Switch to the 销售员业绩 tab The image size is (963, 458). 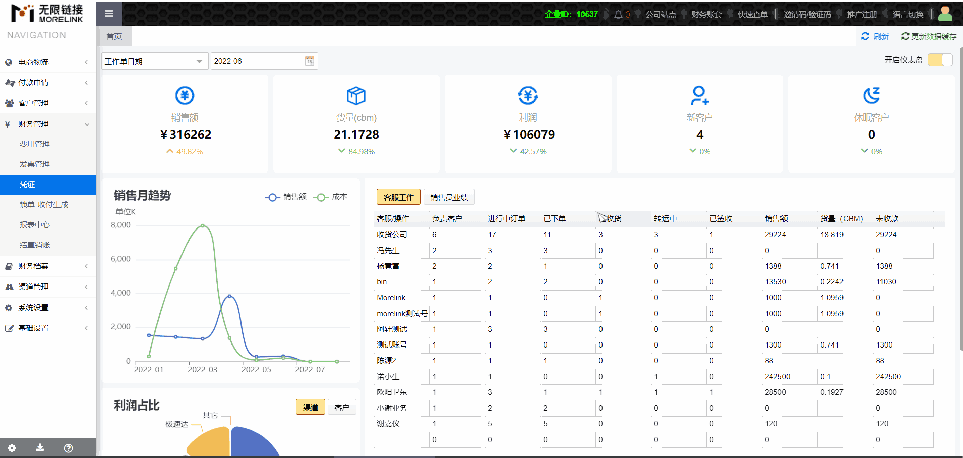coord(449,197)
